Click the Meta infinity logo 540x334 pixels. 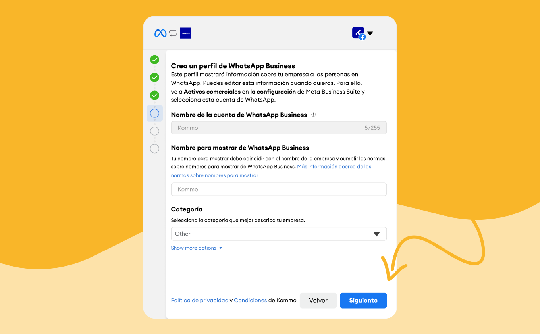160,33
